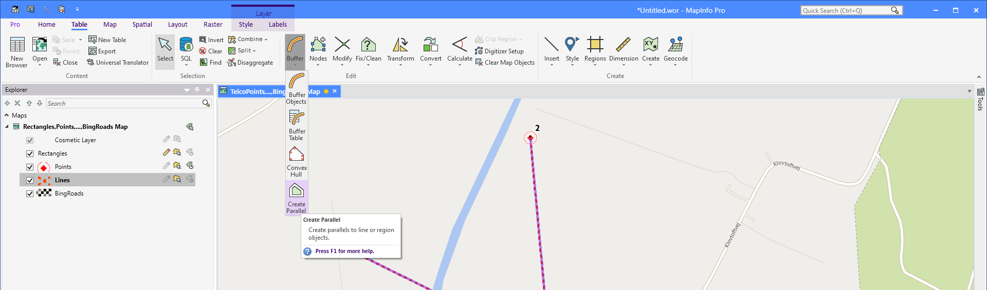Click the Quick Search box

pyautogui.click(x=851, y=10)
